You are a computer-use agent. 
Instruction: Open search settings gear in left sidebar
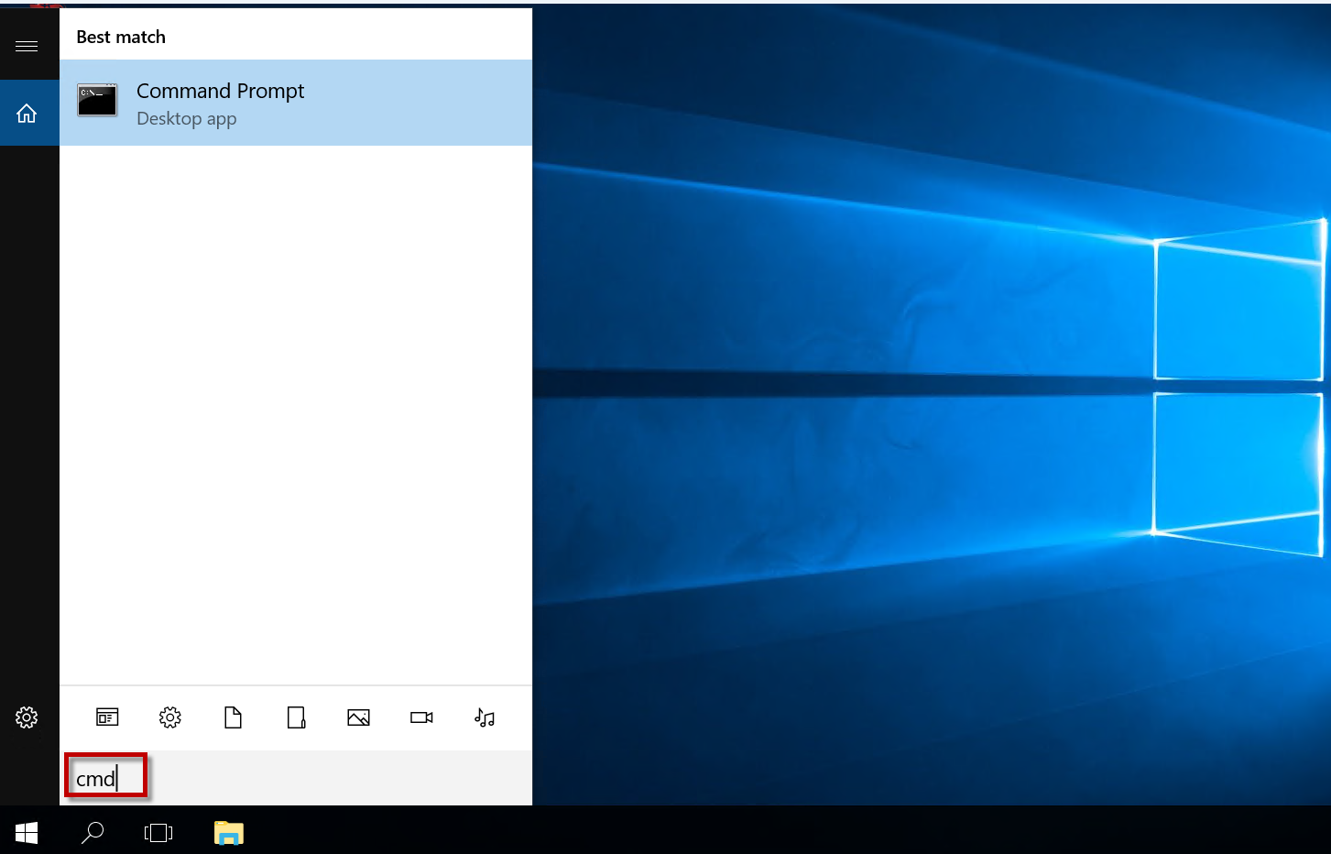[27, 717]
